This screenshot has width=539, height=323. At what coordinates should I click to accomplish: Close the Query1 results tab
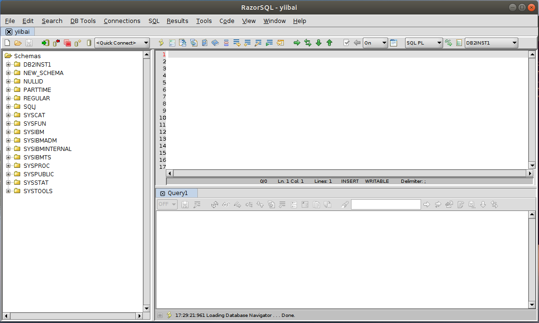coord(163,194)
